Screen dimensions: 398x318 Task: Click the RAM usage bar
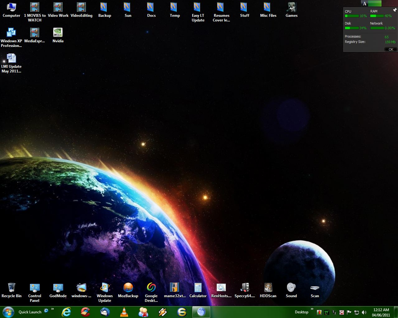tap(377, 16)
